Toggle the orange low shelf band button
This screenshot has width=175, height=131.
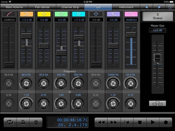pyautogui.click(x=27, y=14)
